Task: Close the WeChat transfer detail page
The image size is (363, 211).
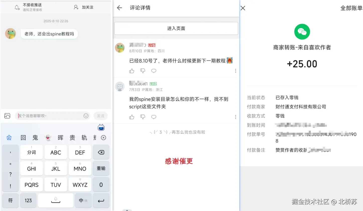Action: [x=243, y=8]
